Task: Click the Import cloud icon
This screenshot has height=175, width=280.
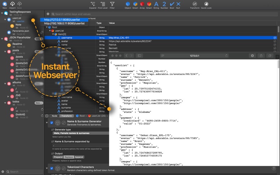Action: 12,3
